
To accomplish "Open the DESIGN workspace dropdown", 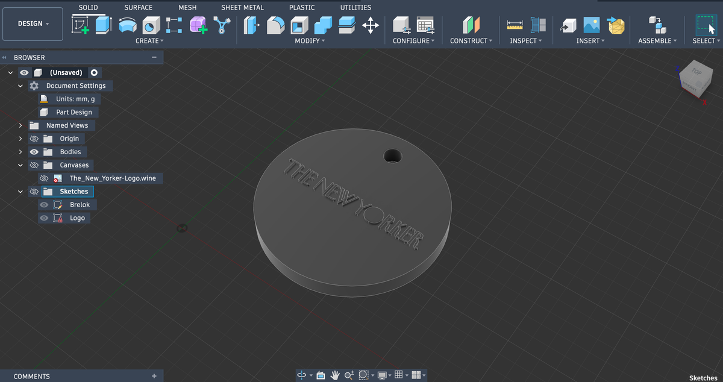I will [x=33, y=23].
